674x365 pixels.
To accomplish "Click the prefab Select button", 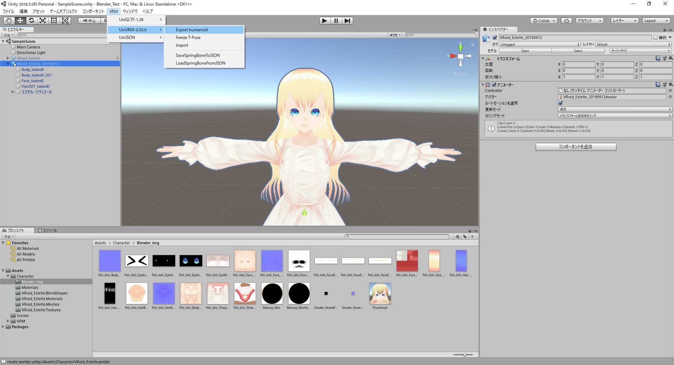I will pos(578,51).
